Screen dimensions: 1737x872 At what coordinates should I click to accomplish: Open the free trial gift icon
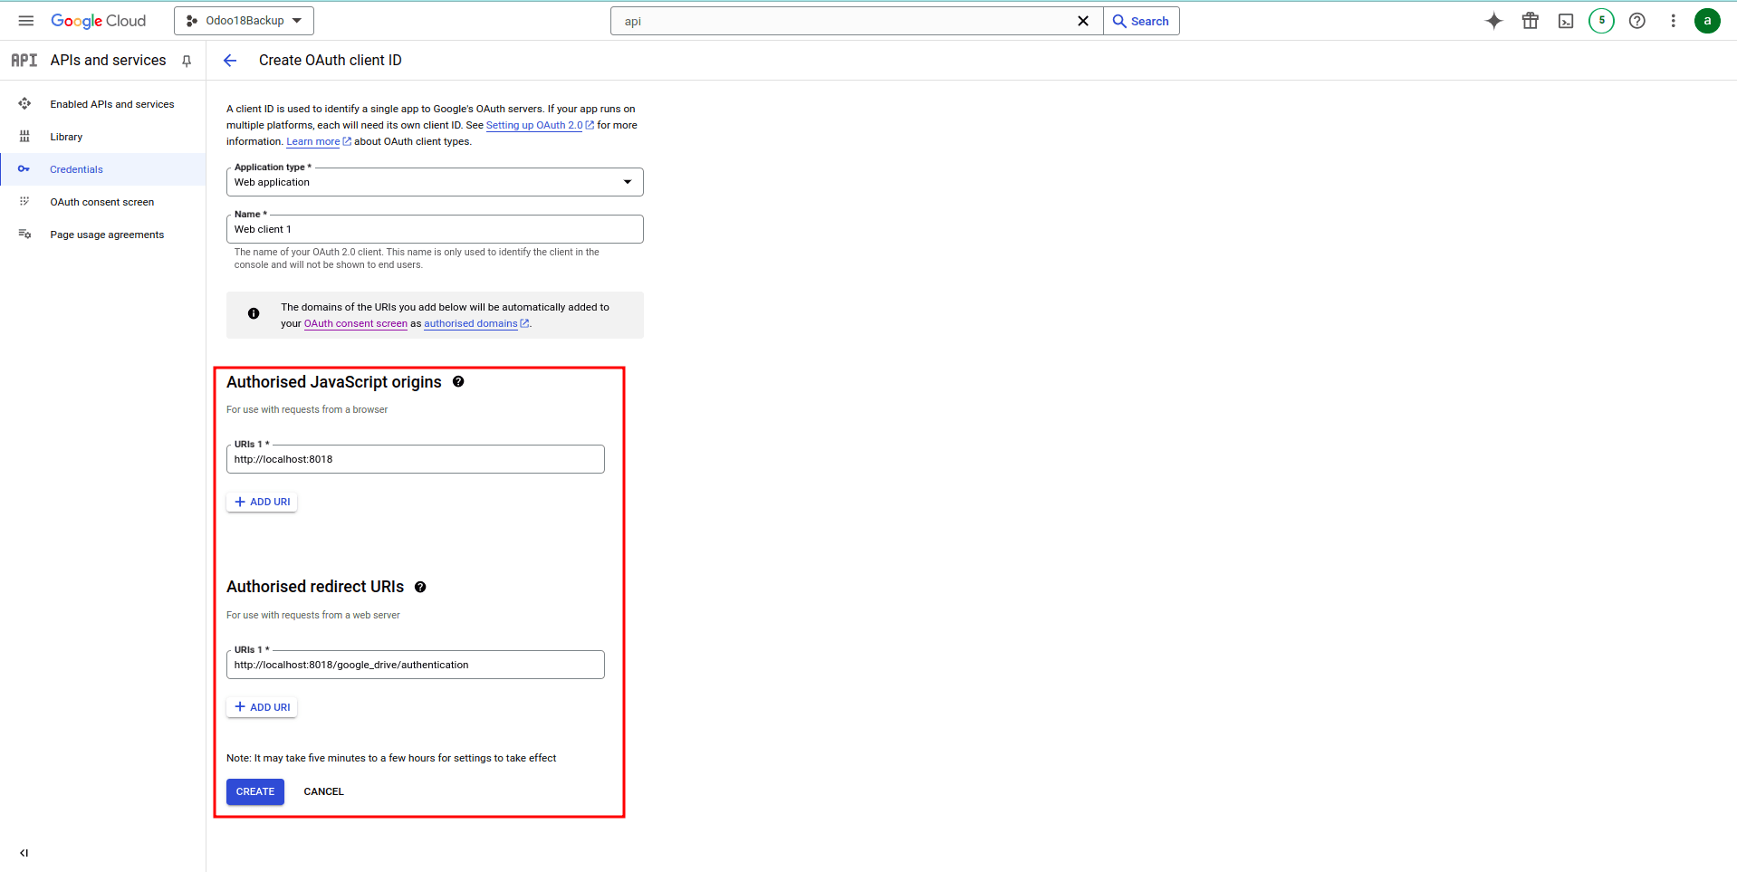(1530, 21)
